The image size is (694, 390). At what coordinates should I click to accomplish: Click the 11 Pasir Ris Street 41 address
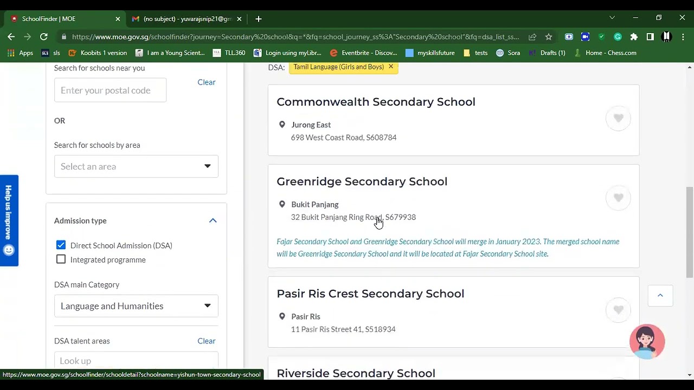tap(343, 329)
